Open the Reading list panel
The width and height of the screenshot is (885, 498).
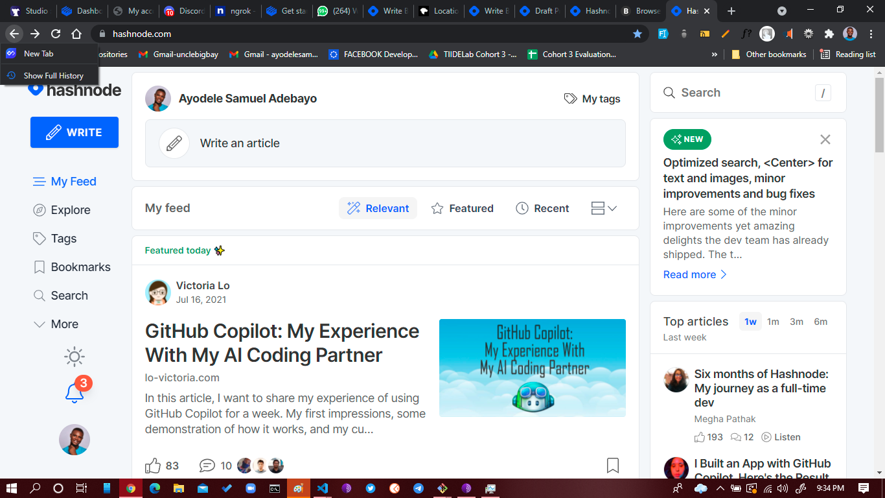click(847, 54)
